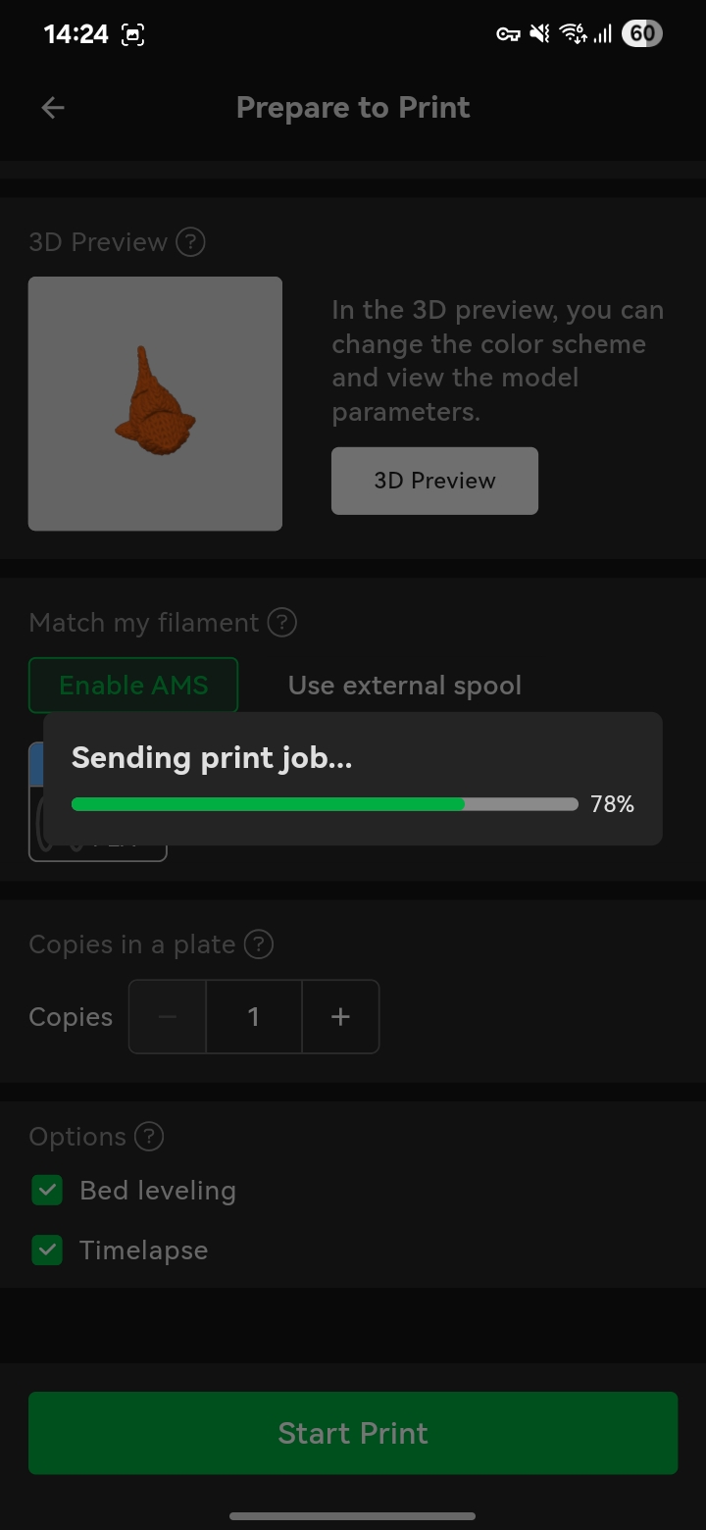
Task: Toggle the Timelapse checkbox
Action: click(x=47, y=1250)
